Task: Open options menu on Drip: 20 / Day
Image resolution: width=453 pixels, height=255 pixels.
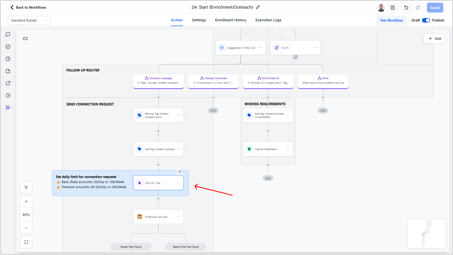Action: (178, 183)
